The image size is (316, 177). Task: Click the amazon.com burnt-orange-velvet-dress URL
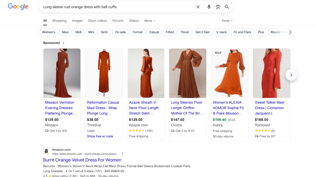85,154
